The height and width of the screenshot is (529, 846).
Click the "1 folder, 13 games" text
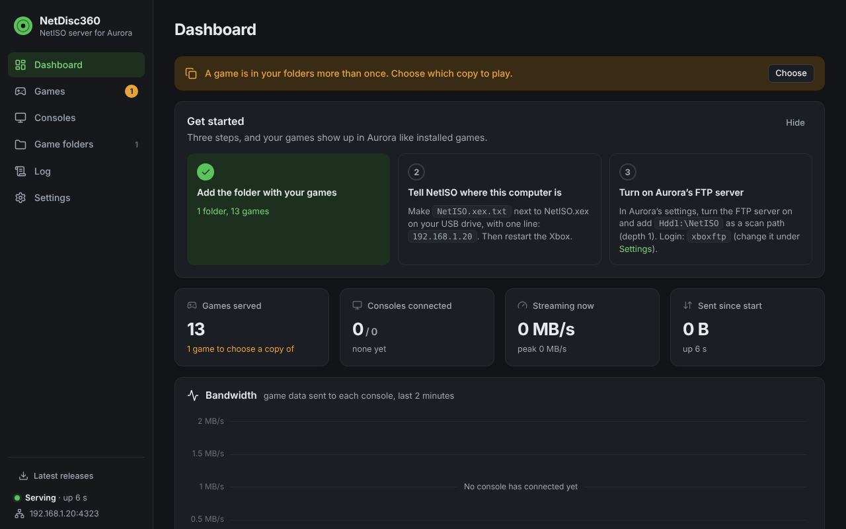coord(233,212)
